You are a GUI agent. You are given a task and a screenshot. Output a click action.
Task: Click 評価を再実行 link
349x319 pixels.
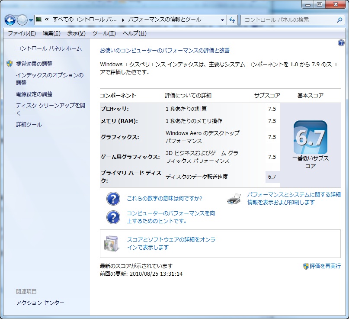(x=325, y=266)
